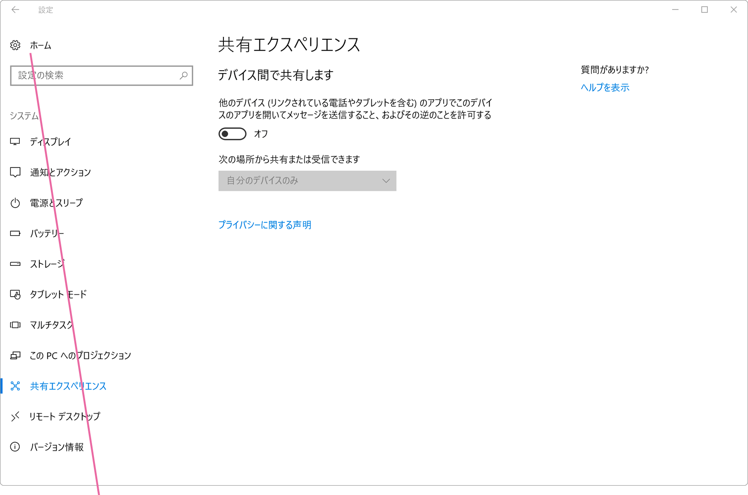Click the back arrow icon
Viewport: 748px width, 495px height.
point(15,10)
